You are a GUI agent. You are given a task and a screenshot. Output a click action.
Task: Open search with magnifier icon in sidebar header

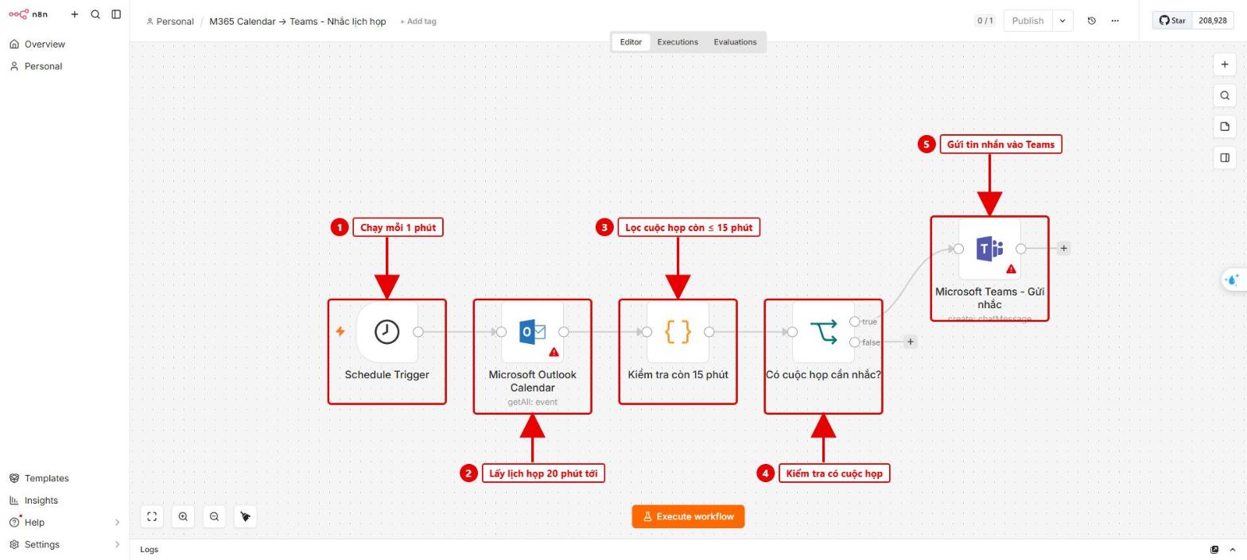click(x=95, y=14)
